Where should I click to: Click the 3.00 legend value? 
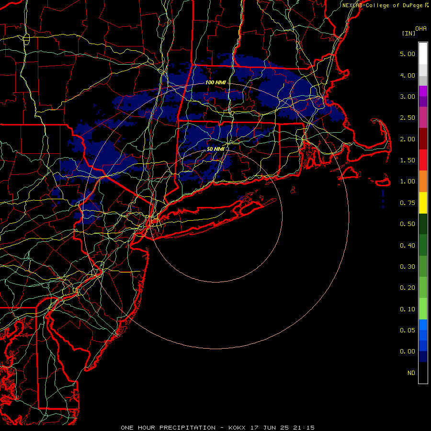(x=408, y=96)
